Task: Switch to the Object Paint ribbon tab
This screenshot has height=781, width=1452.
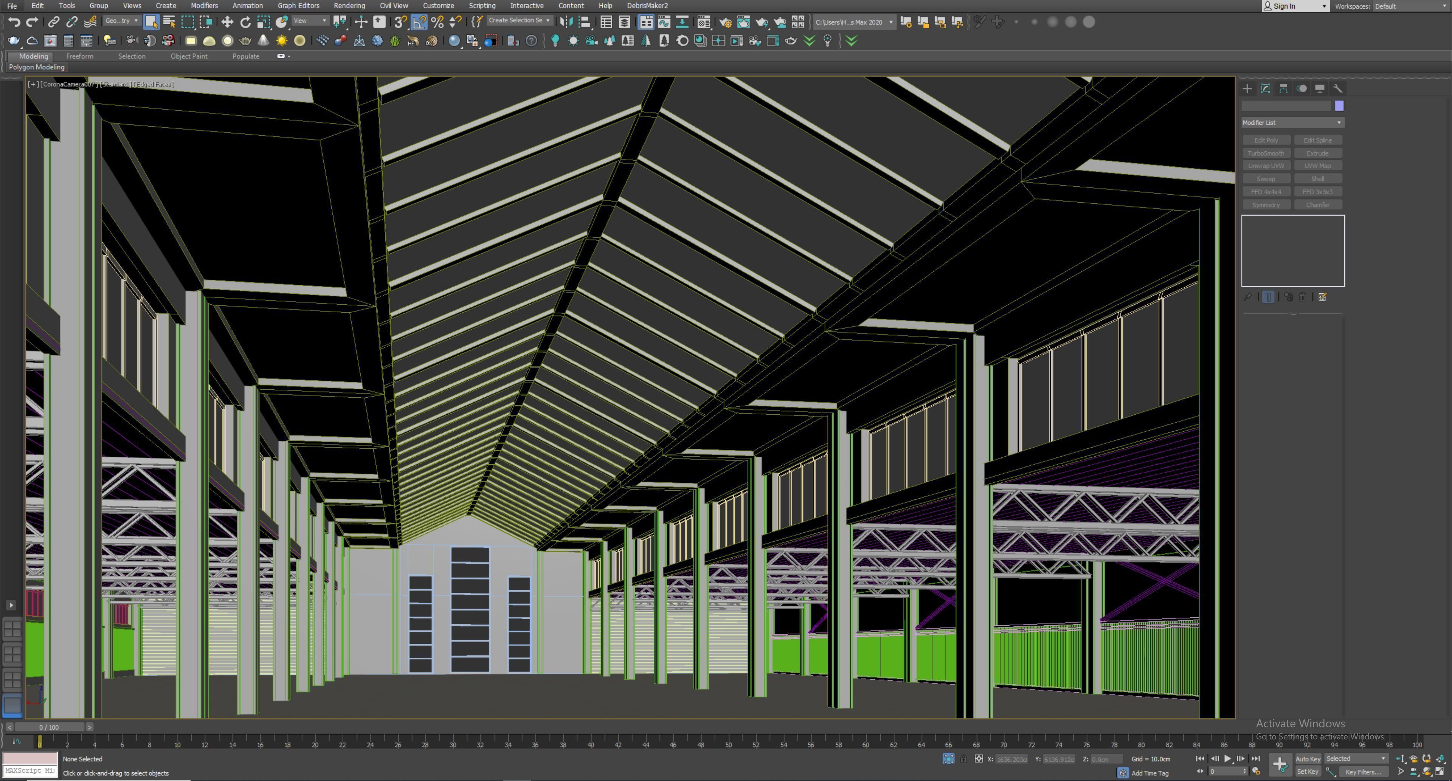Action: [x=189, y=56]
